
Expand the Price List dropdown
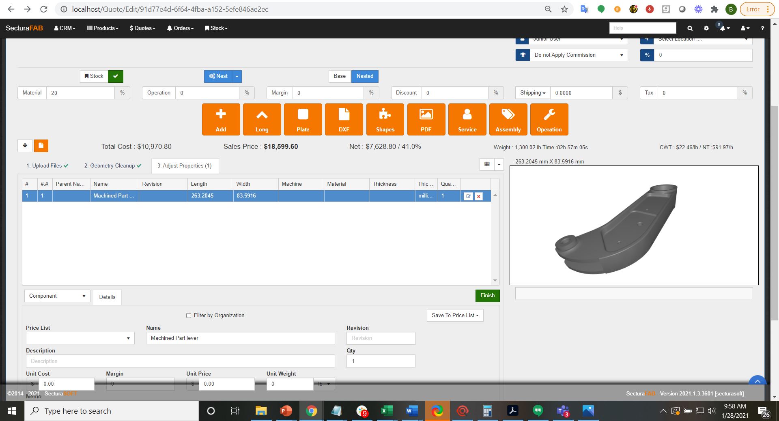pos(80,338)
